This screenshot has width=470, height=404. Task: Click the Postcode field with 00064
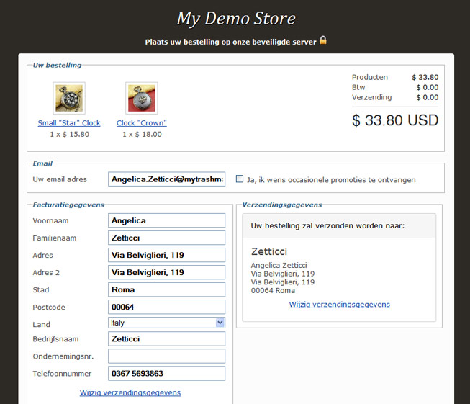[x=167, y=307]
